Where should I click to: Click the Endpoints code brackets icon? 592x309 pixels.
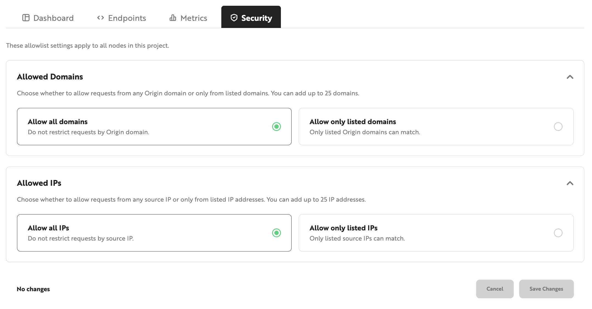[100, 18]
